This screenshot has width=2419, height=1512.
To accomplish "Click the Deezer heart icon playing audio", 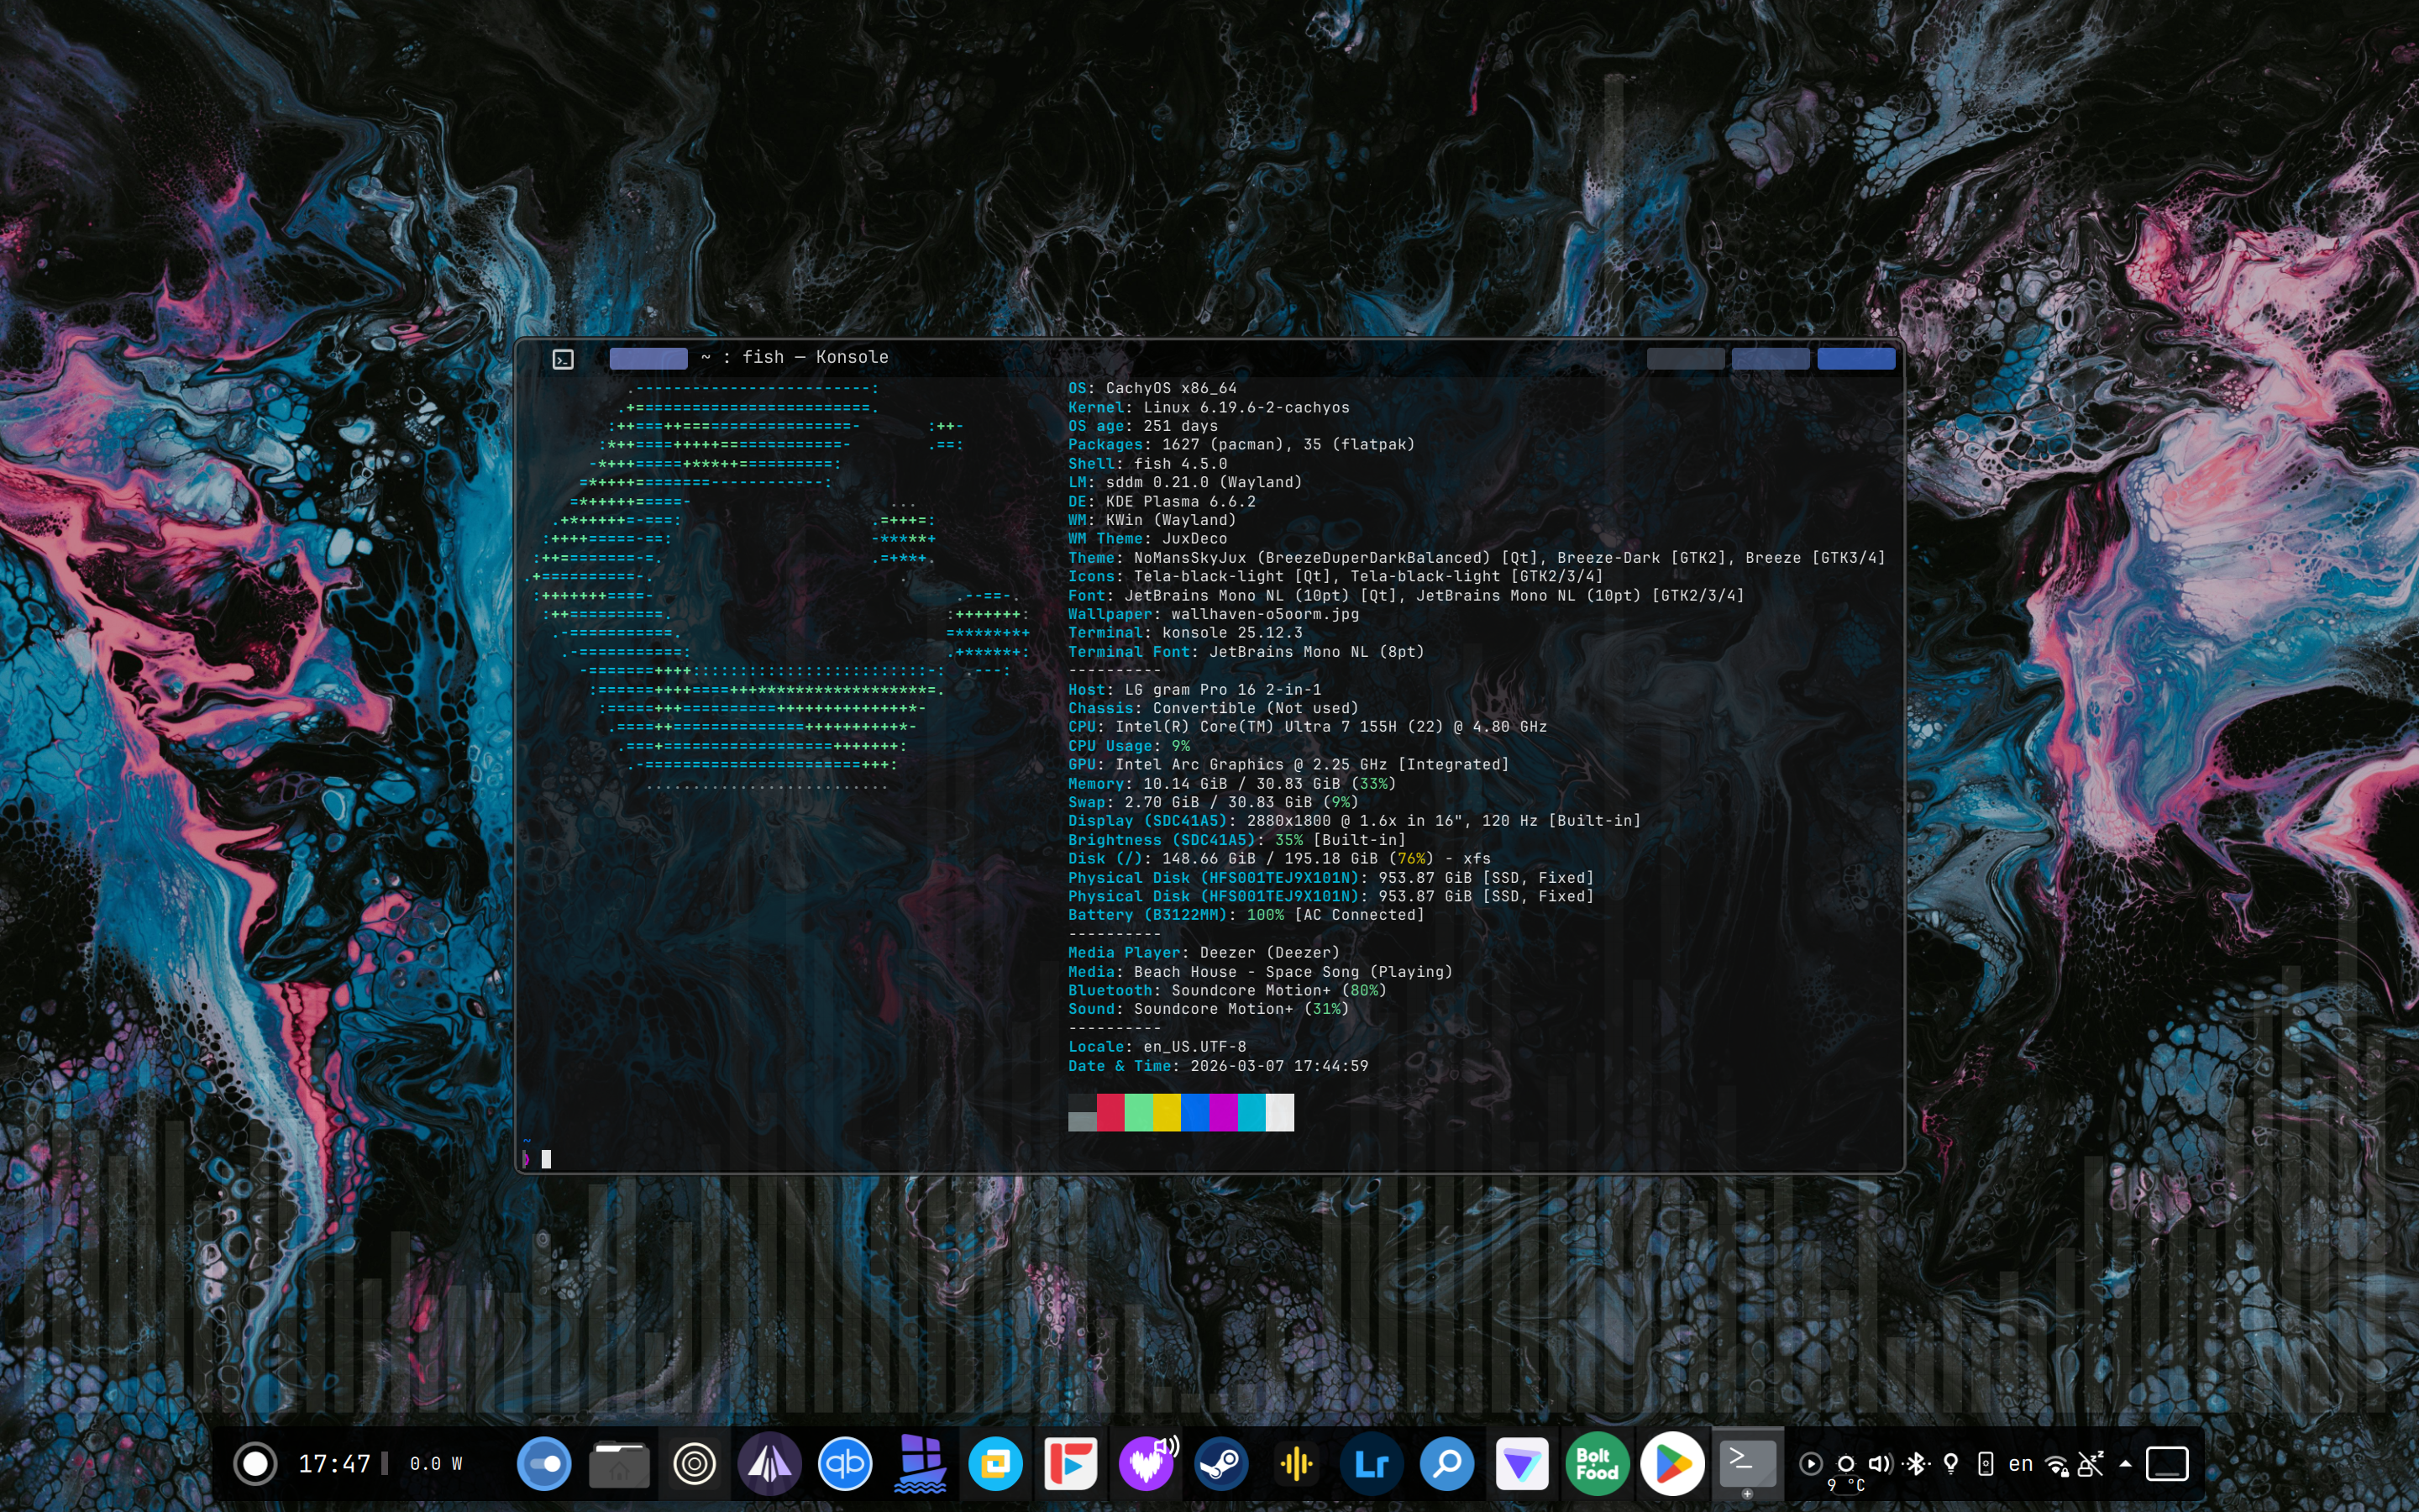I will 1146,1464.
